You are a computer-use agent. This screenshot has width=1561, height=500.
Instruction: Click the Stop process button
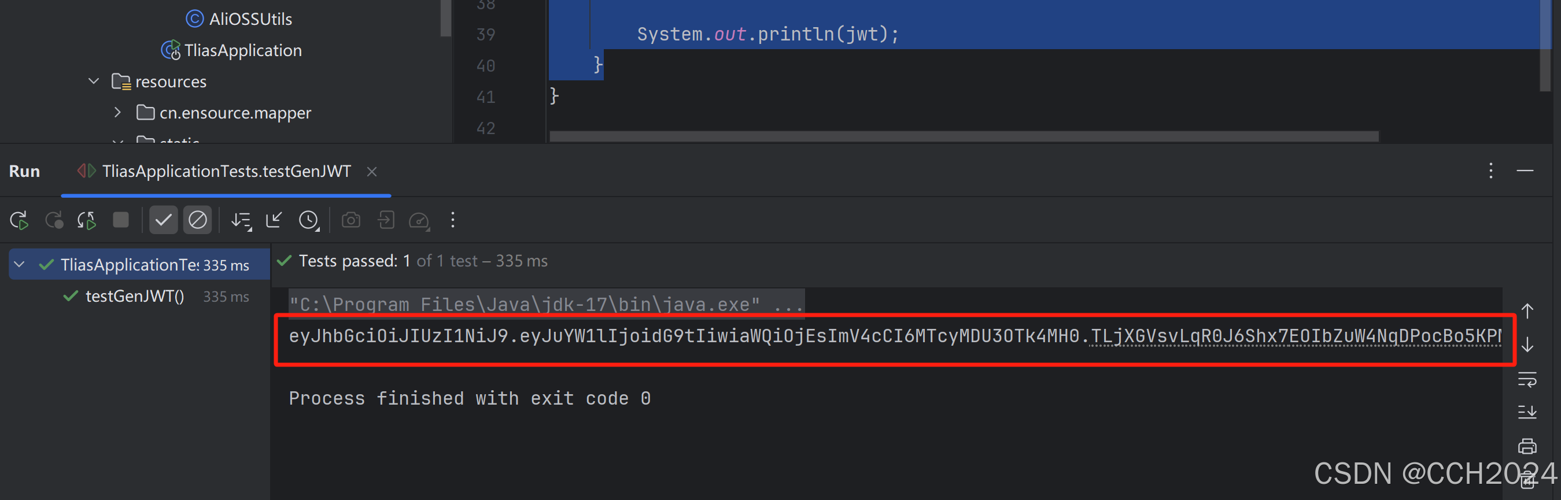[x=121, y=220]
